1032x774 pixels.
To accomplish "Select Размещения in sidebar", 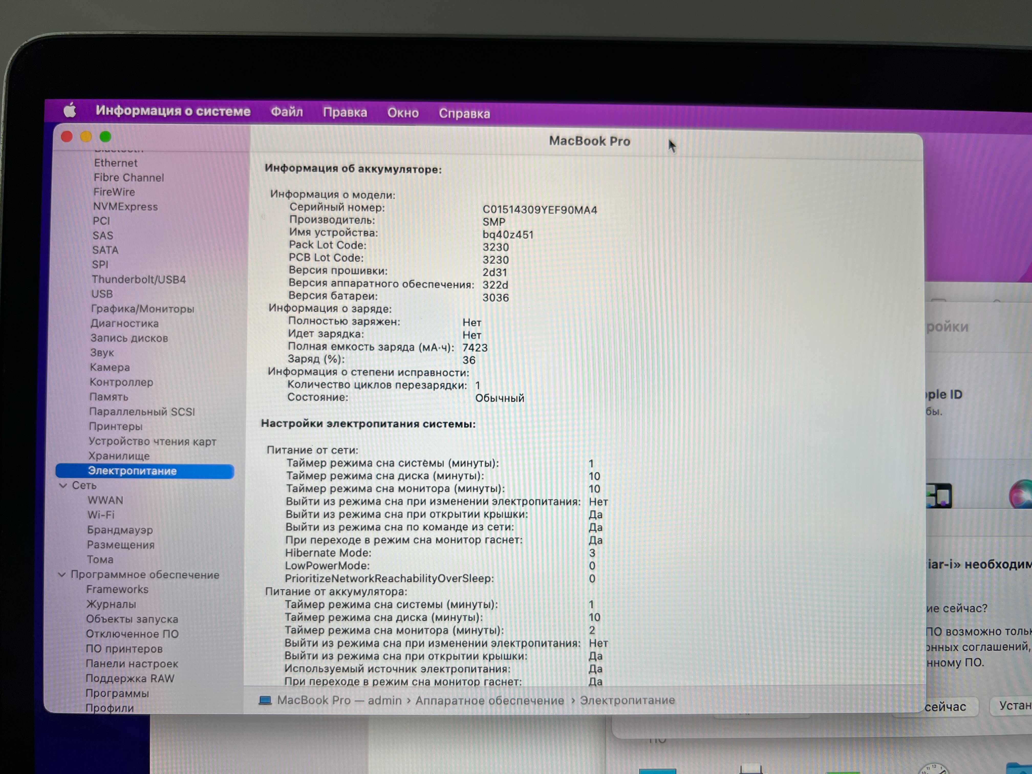I will pos(120,545).
